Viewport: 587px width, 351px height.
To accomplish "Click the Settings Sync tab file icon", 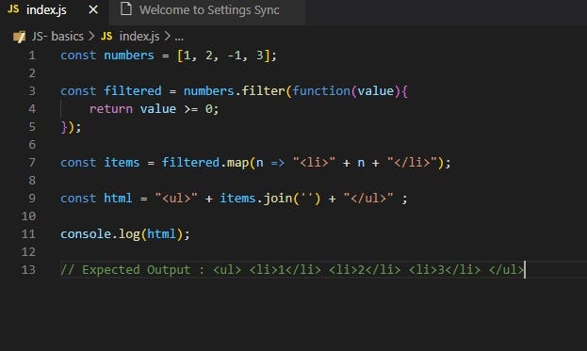I will [126, 9].
